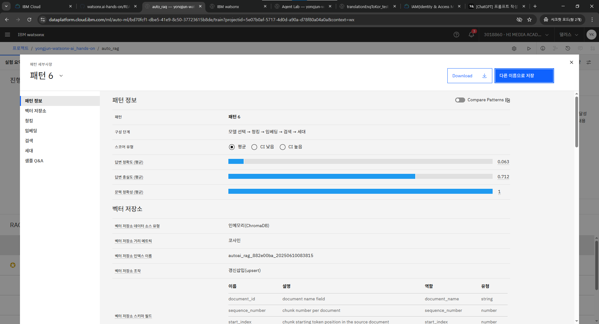Open the help question mark icon
Image resolution: width=599 pixels, height=324 pixels.
click(x=456, y=35)
